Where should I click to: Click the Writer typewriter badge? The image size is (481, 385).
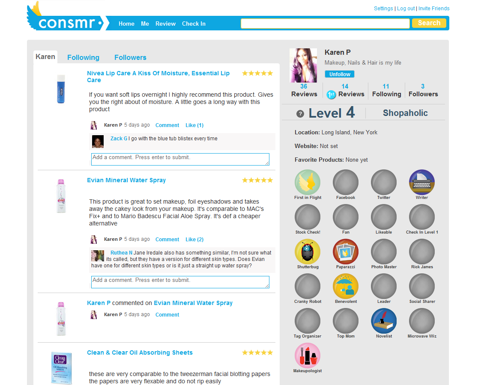pos(422,182)
